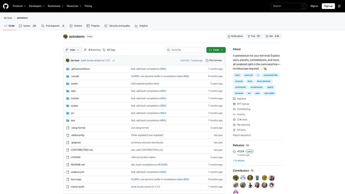Open the codecov.yml file
Viewport: 345px width, 194px height.
point(78,172)
